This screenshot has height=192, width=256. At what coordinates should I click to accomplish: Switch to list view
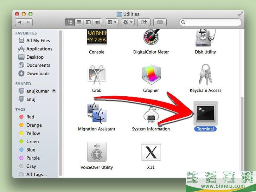[x=79, y=22]
